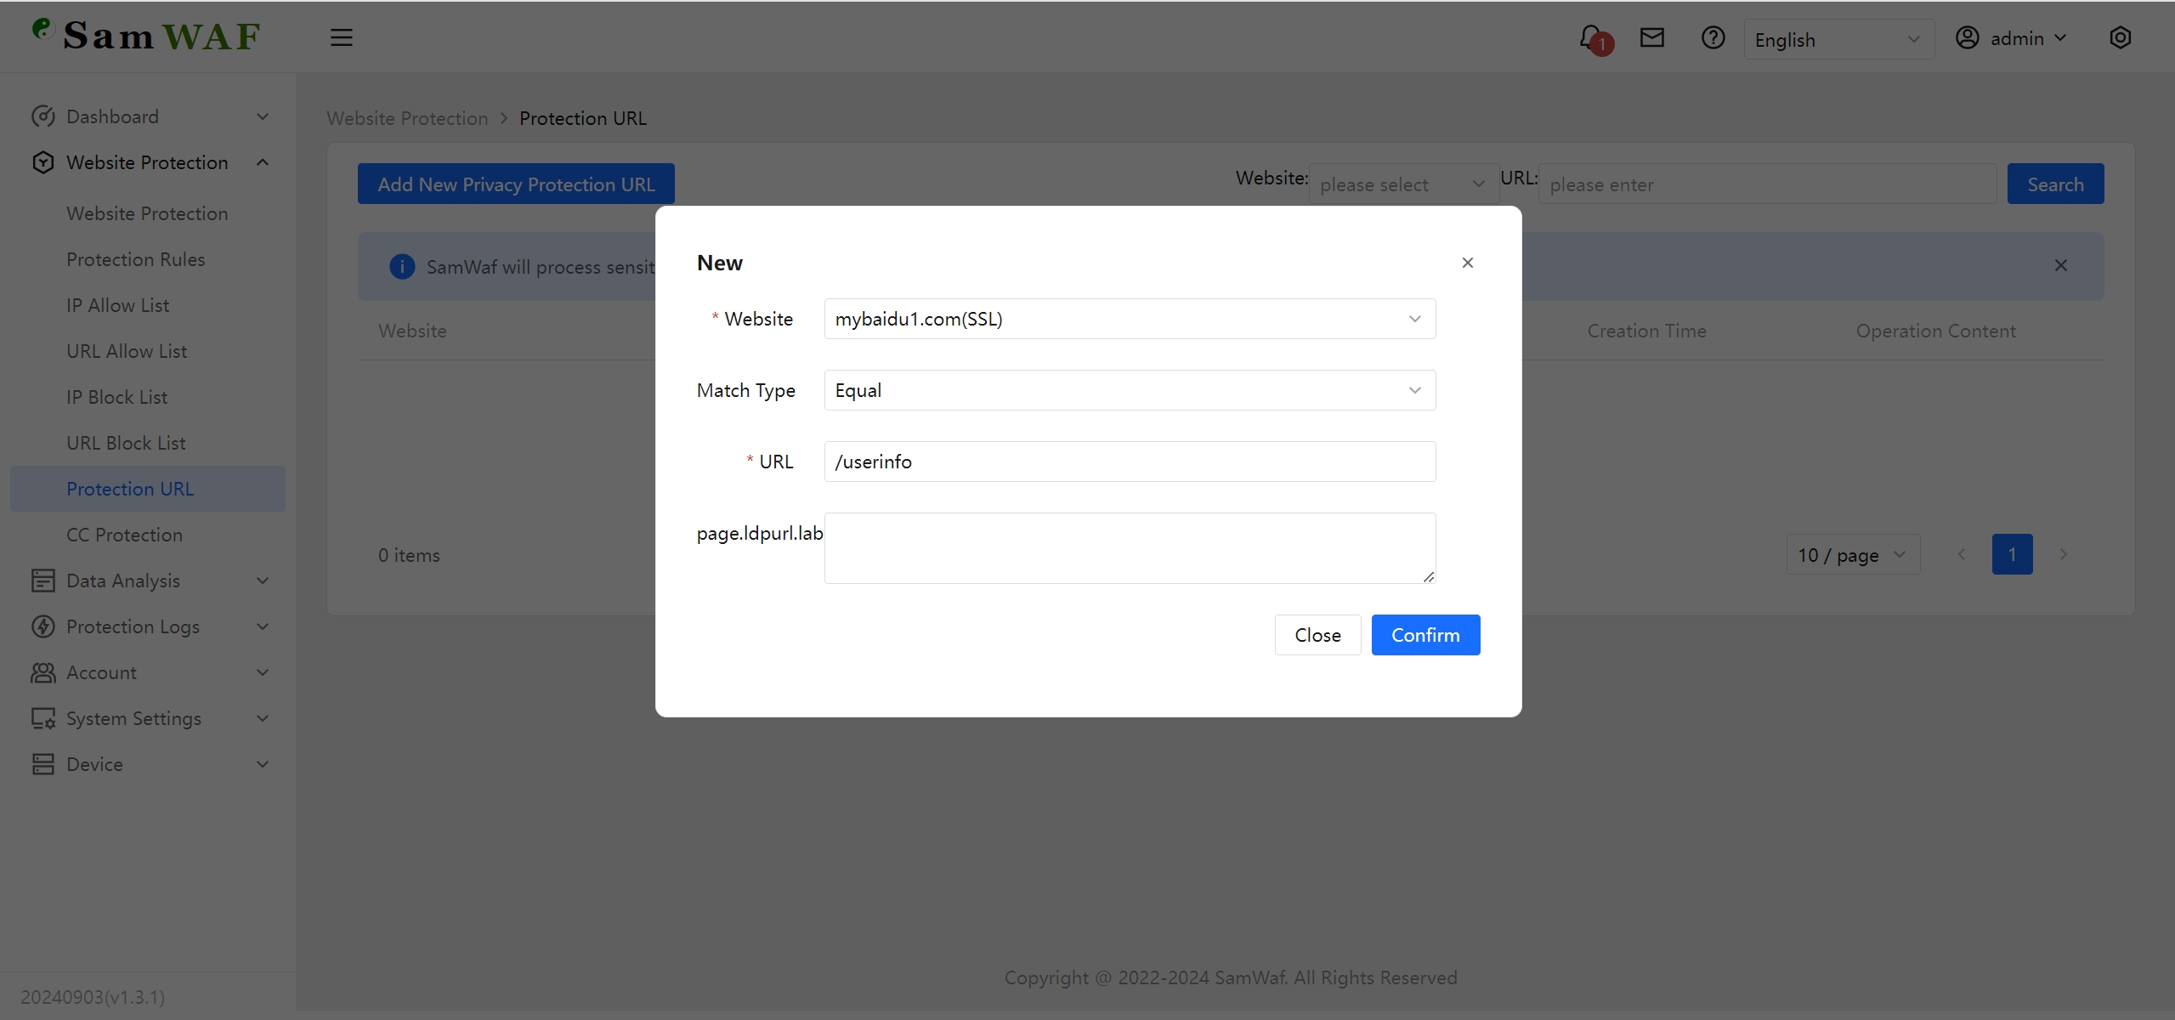Click the Close button in dialog

[1317, 635]
